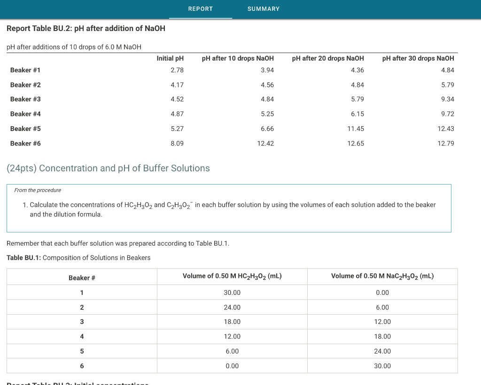The image size is (481, 385).
Task: Click the Beaker # column header in Table BU.1
Action: pos(82,277)
